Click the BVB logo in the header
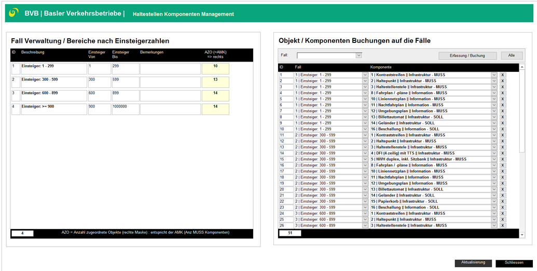Screen dimensions: 537x271 pyautogui.click(x=14, y=13)
